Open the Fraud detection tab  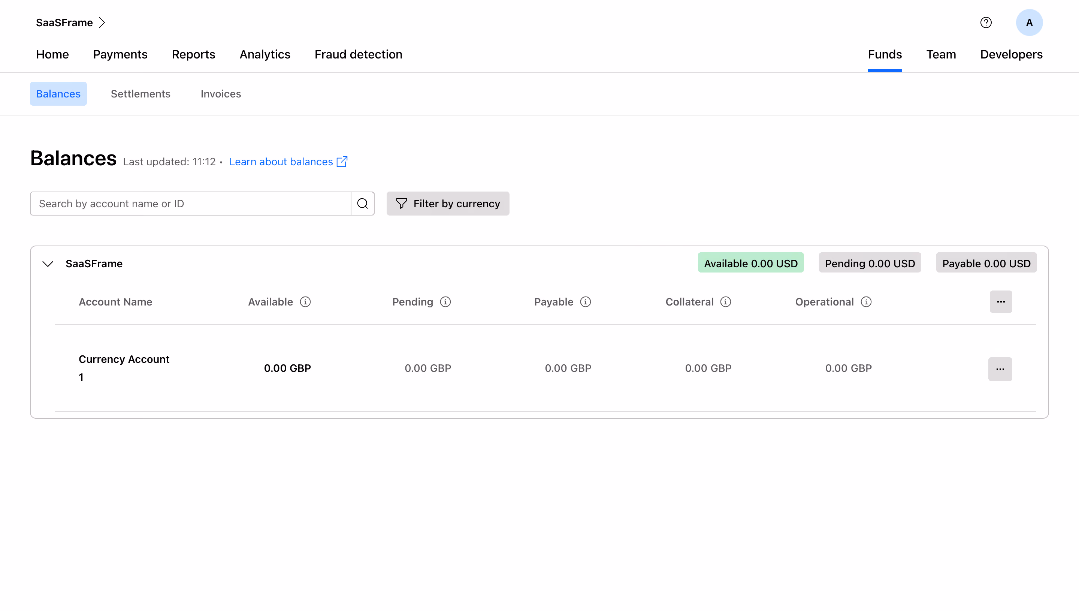(x=359, y=55)
